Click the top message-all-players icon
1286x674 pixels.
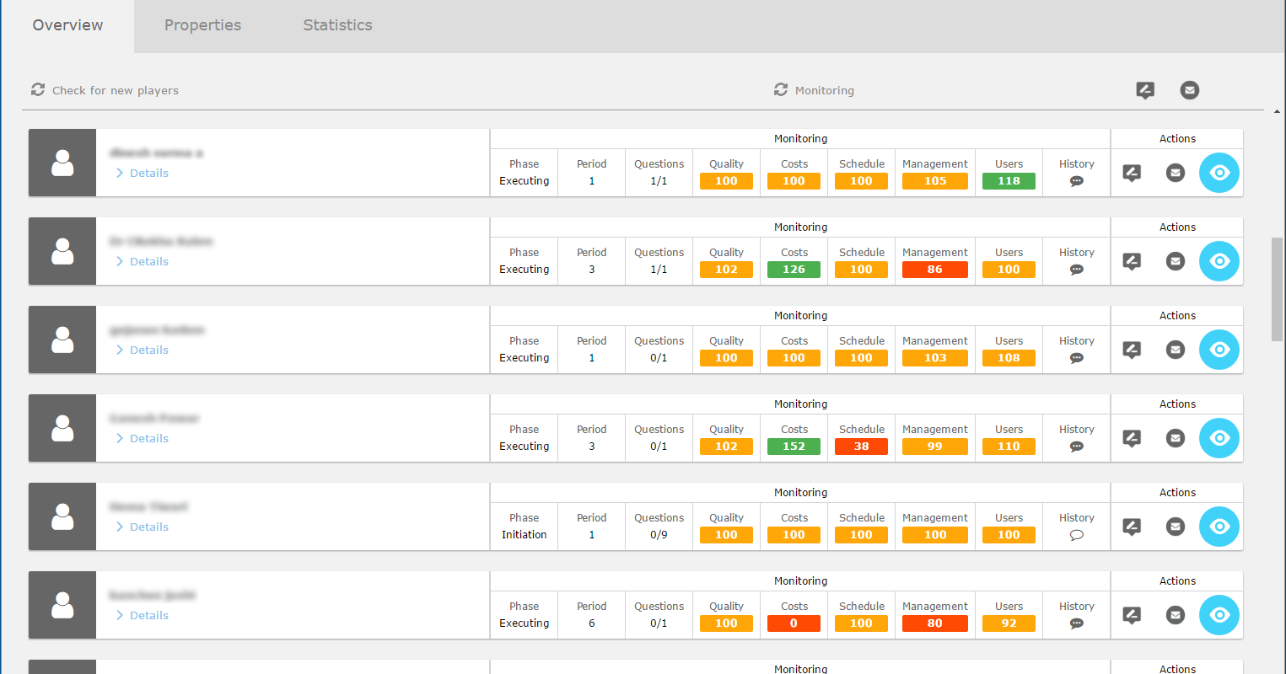tap(1145, 90)
